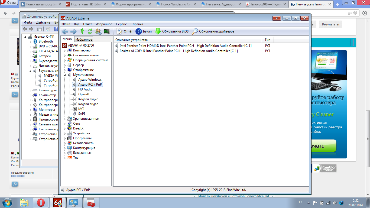
Task: Click the Opera icon in taskbar
Action: [x=41, y=203]
